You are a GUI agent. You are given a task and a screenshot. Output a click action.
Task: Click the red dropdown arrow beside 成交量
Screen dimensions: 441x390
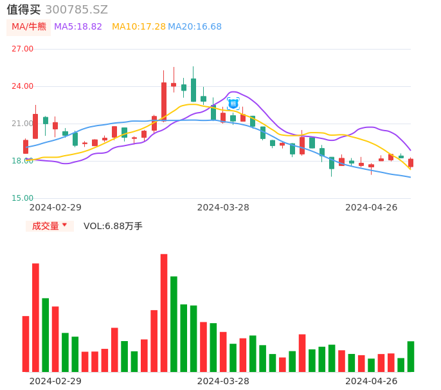click(x=64, y=225)
